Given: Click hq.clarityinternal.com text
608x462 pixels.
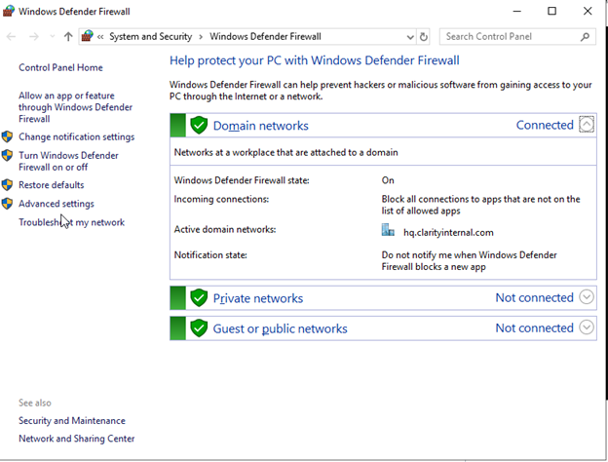Looking at the screenshot, I should click(448, 233).
